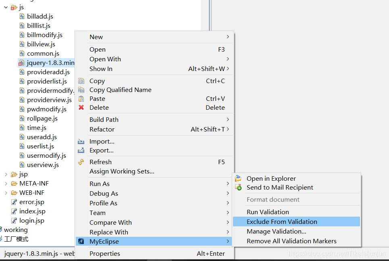Click the red Delete X icon
Viewport: 389px width, 261px height.
coord(81,107)
